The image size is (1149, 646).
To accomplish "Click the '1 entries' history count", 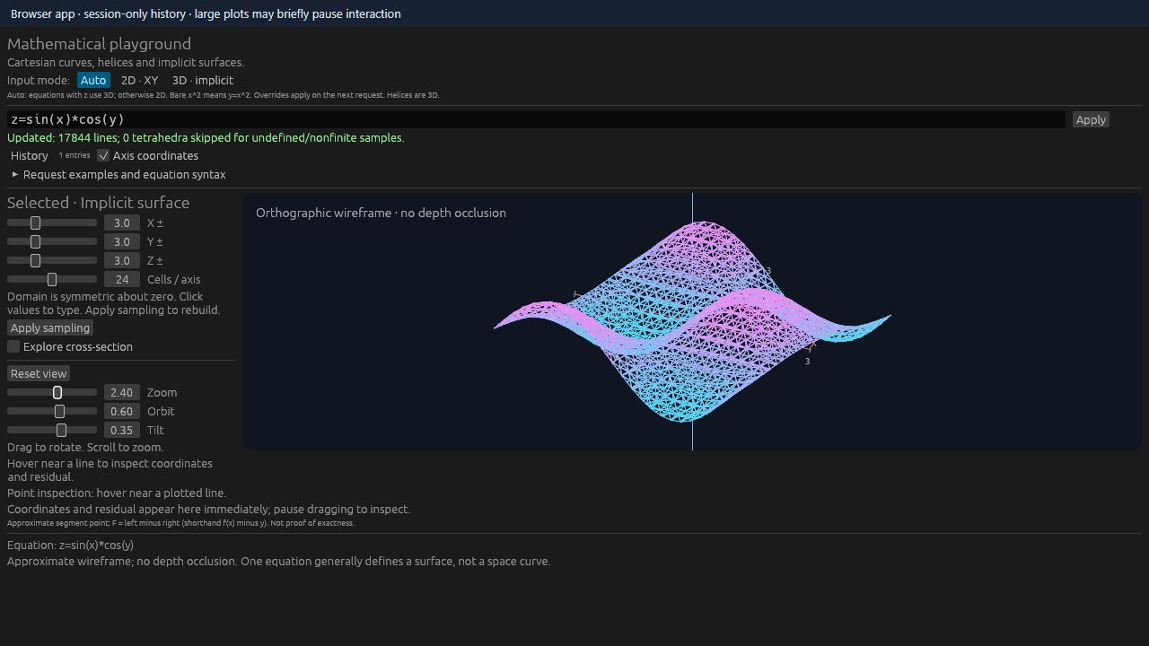I will 75,155.
